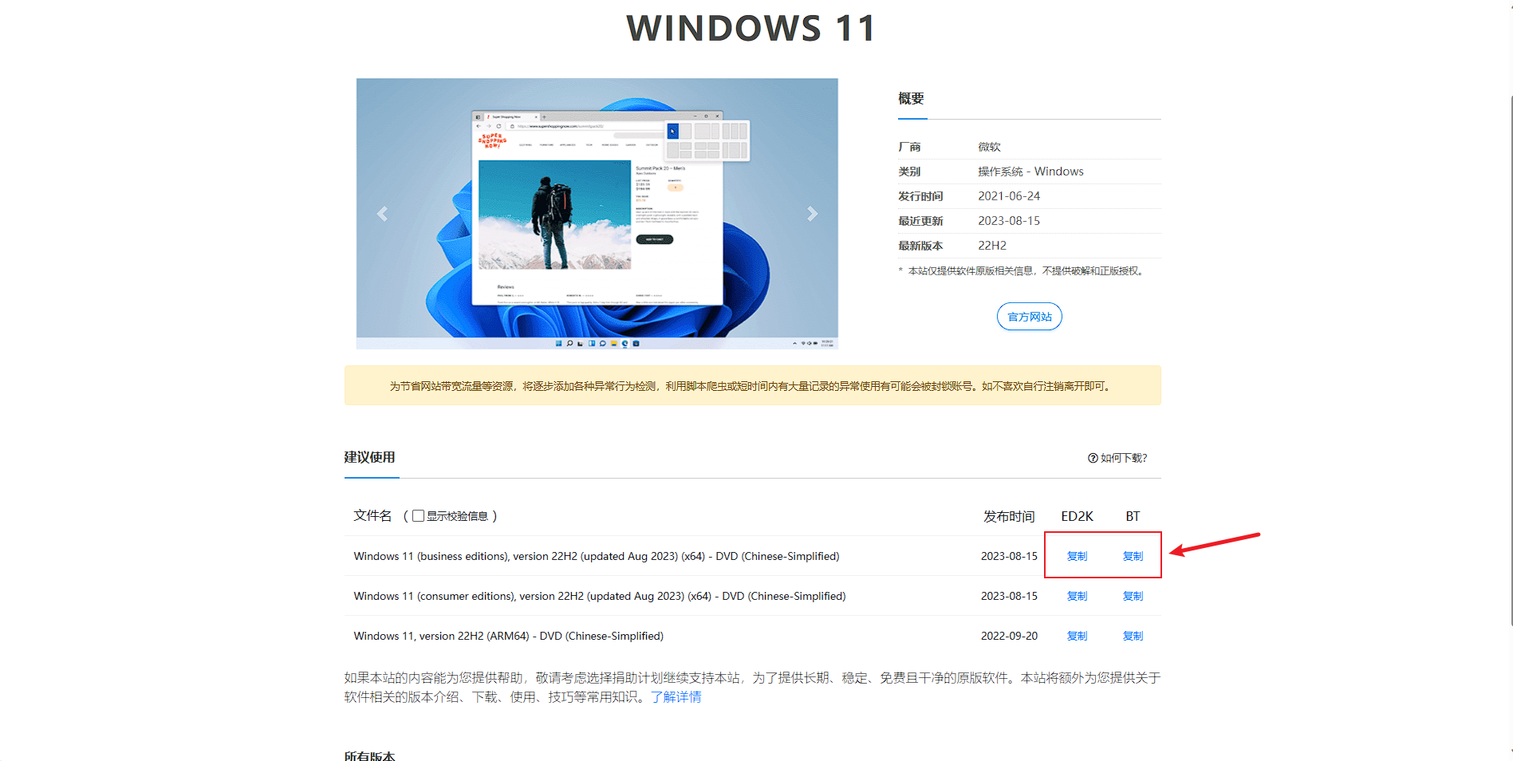Click the previous slide arrow on the carousel
Image resolution: width=1513 pixels, height=761 pixels.
[382, 214]
